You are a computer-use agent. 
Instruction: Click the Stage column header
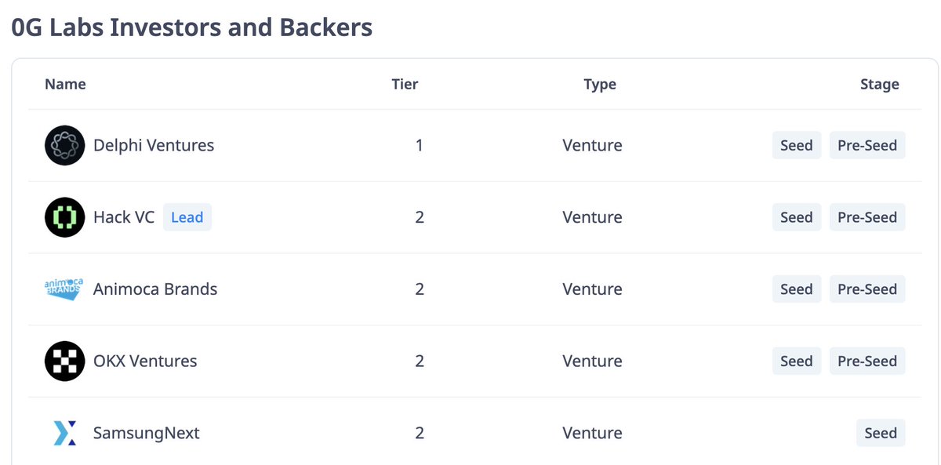(x=880, y=84)
